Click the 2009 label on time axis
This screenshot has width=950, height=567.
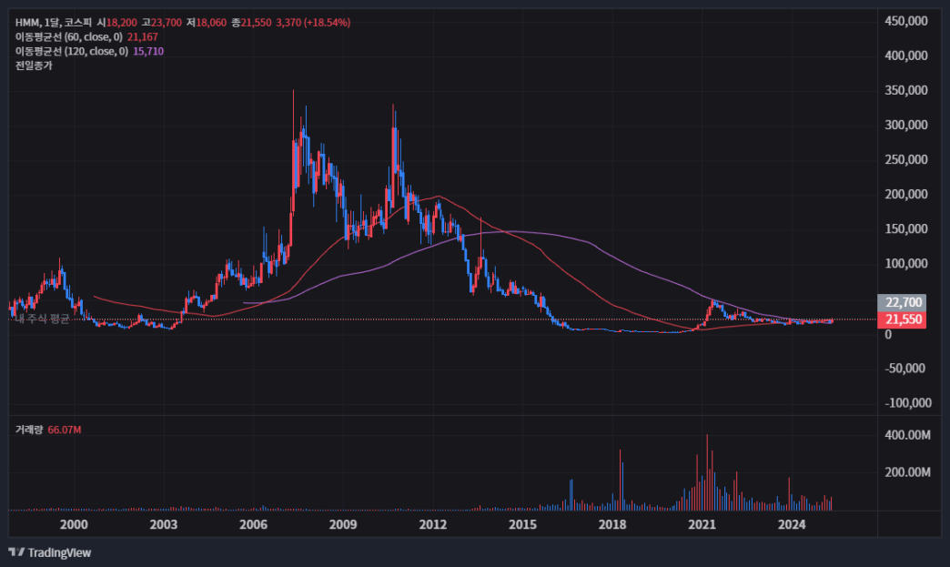tap(343, 524)
